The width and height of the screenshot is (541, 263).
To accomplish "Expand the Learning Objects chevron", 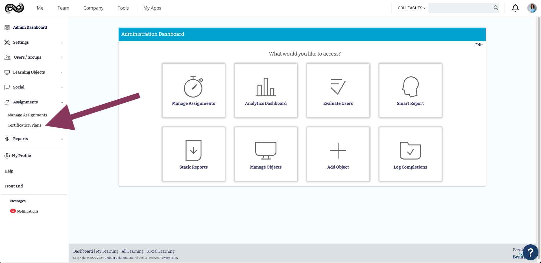I will click(x=62, y=73).
